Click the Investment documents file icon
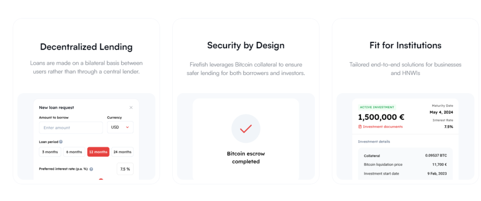481x201 pixels. coord(360,127)
